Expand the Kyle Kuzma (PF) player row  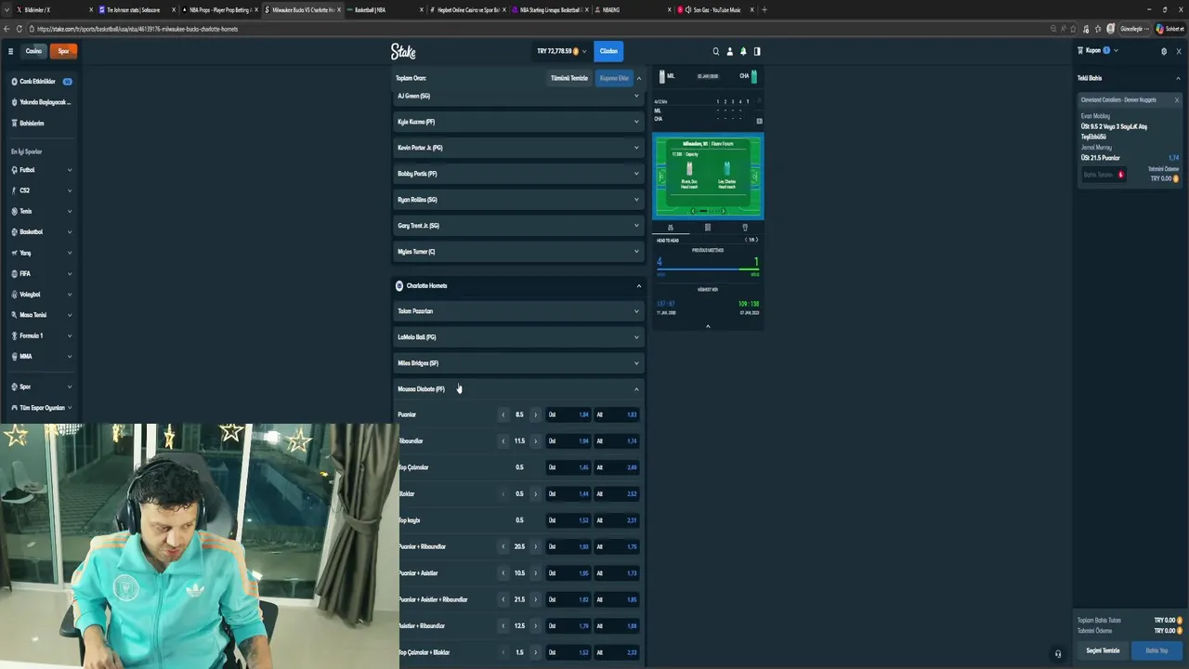click(517, 122)
